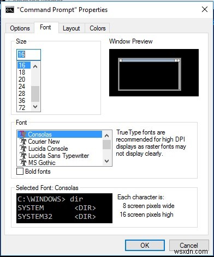Image resolution: width=214 pixels, height=257 pixels.
Task: Click the size list scrollbar thumb
Action: click(35, 94)
